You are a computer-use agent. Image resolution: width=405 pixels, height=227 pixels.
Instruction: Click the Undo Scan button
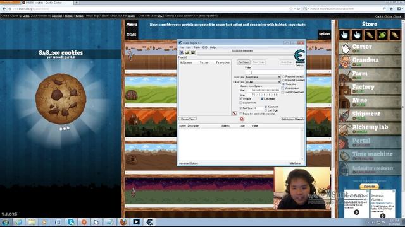click(x=287, y=62)
